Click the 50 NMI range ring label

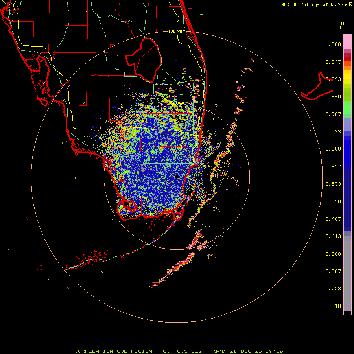click(177, 104)
